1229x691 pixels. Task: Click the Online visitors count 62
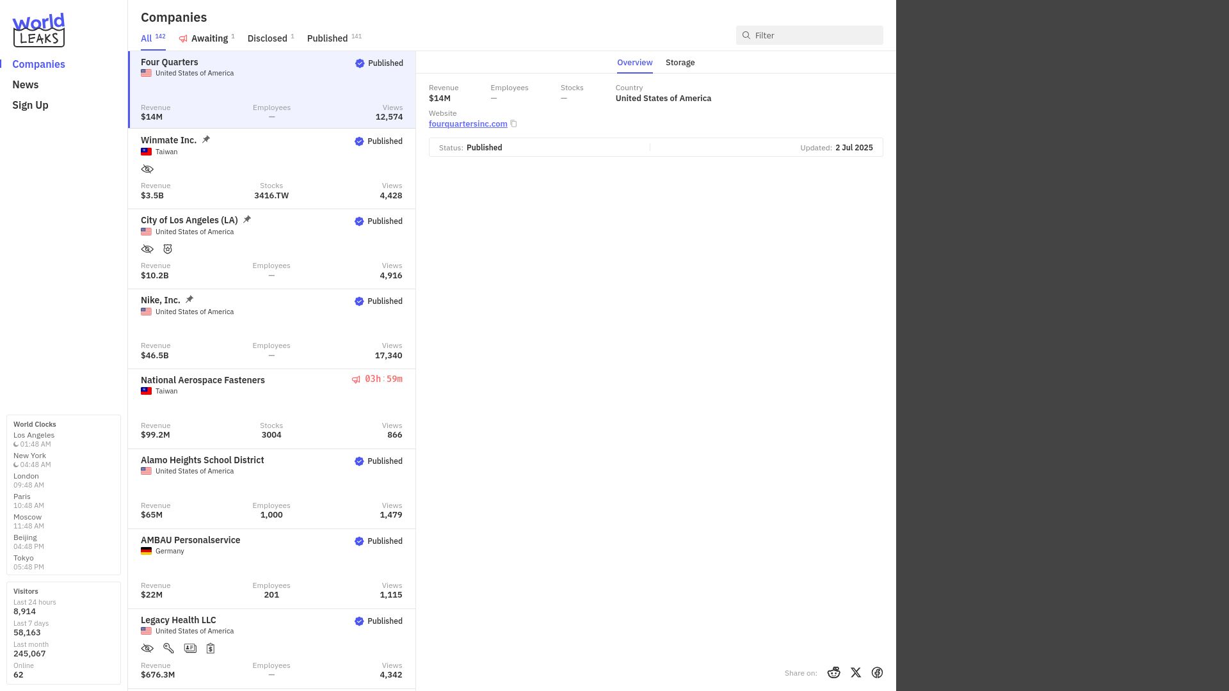point(19,675)
